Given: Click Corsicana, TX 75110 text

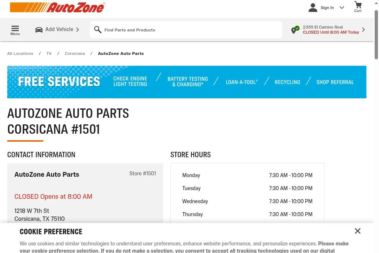Looking at the screenshot, I should coord(40,219).
